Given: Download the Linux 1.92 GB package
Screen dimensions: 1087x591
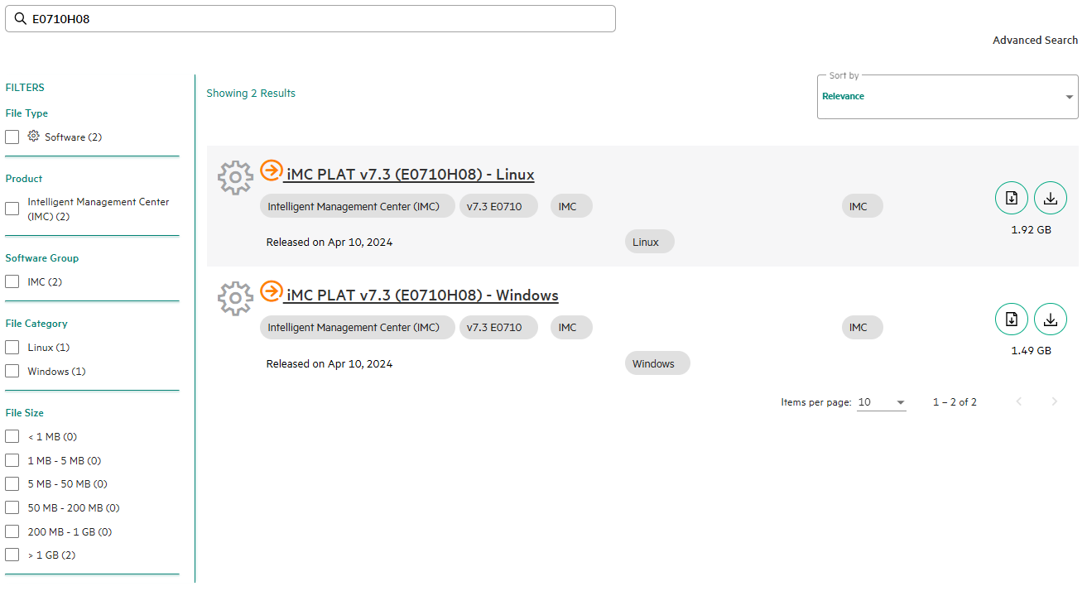Looking at the screenshot, I should [1051, 198].
